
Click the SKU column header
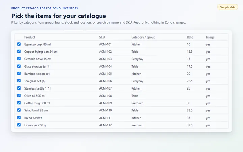pos(102,37)
